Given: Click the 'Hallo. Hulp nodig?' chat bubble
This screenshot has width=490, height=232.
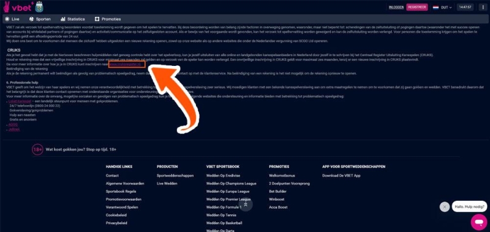Looking at the screenshot, I should [469, 206].
